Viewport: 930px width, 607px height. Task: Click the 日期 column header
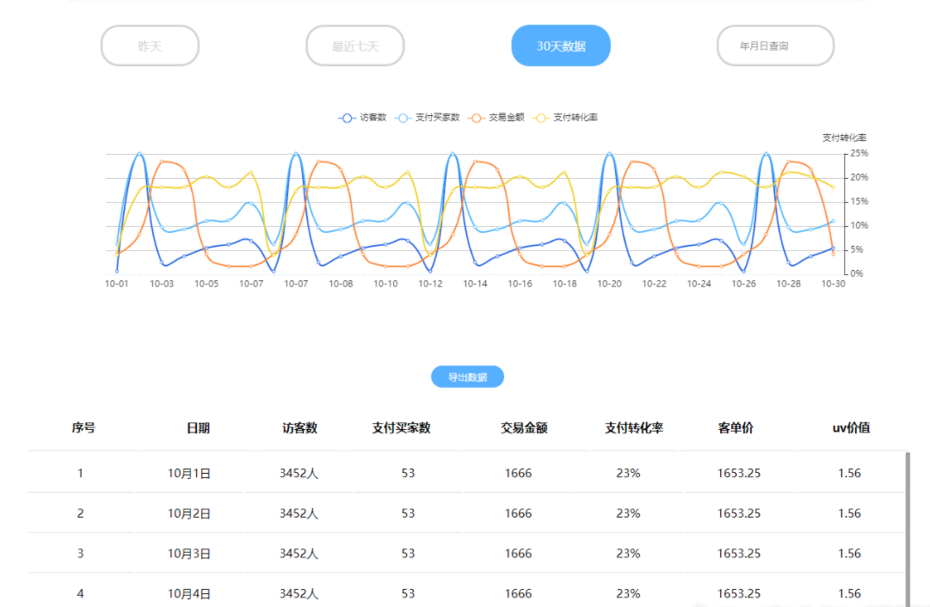tap(199, 427)
